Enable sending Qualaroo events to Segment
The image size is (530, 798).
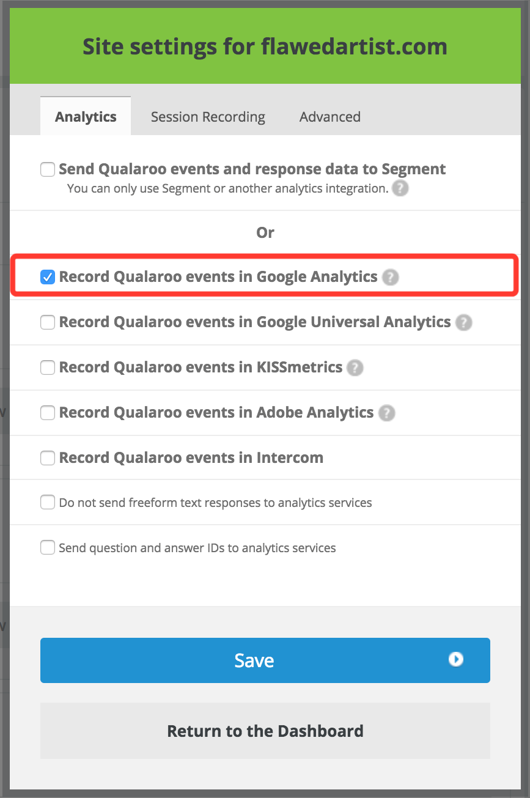click(47, 169)
